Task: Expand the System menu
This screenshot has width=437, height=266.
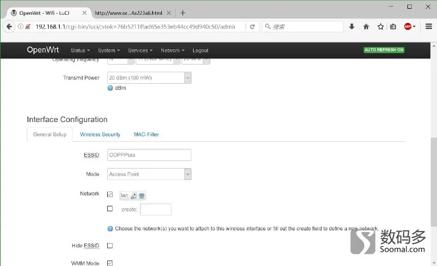Action: [109, 50]
